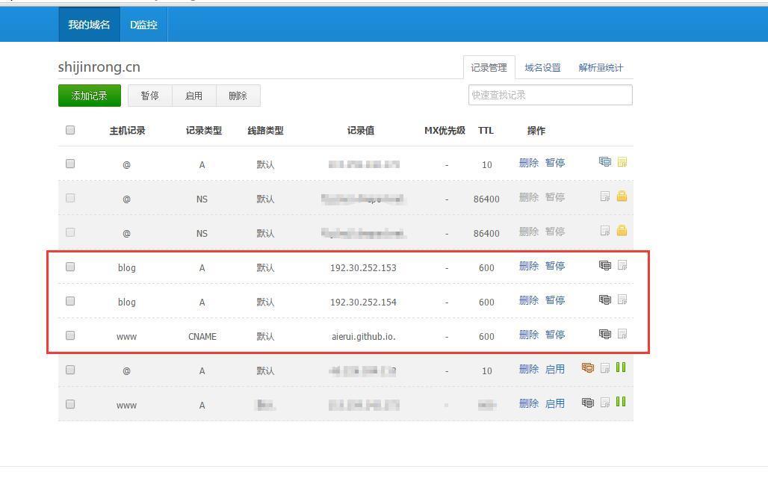Open remark note icon in paused www A row
Screen dimensions: 768x484
605,403
